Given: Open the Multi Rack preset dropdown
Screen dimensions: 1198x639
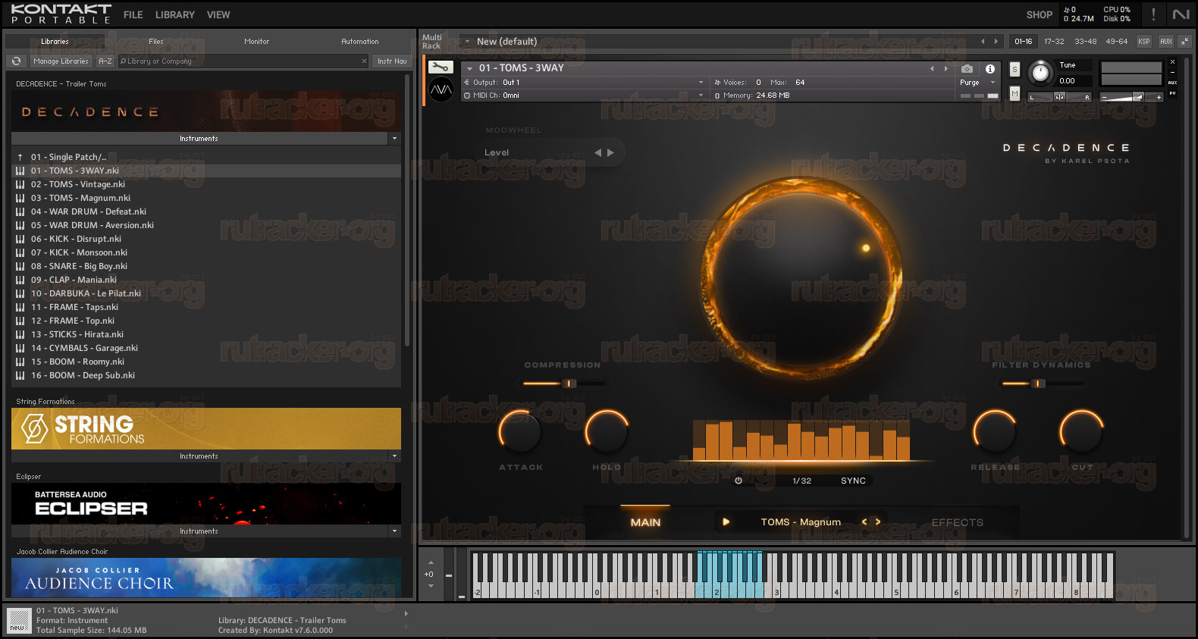Looking at the screenshot, I should pyautogui.click(x=467, y=42).
